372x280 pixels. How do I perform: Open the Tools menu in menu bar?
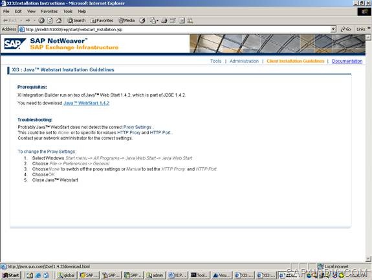(68, 12)
